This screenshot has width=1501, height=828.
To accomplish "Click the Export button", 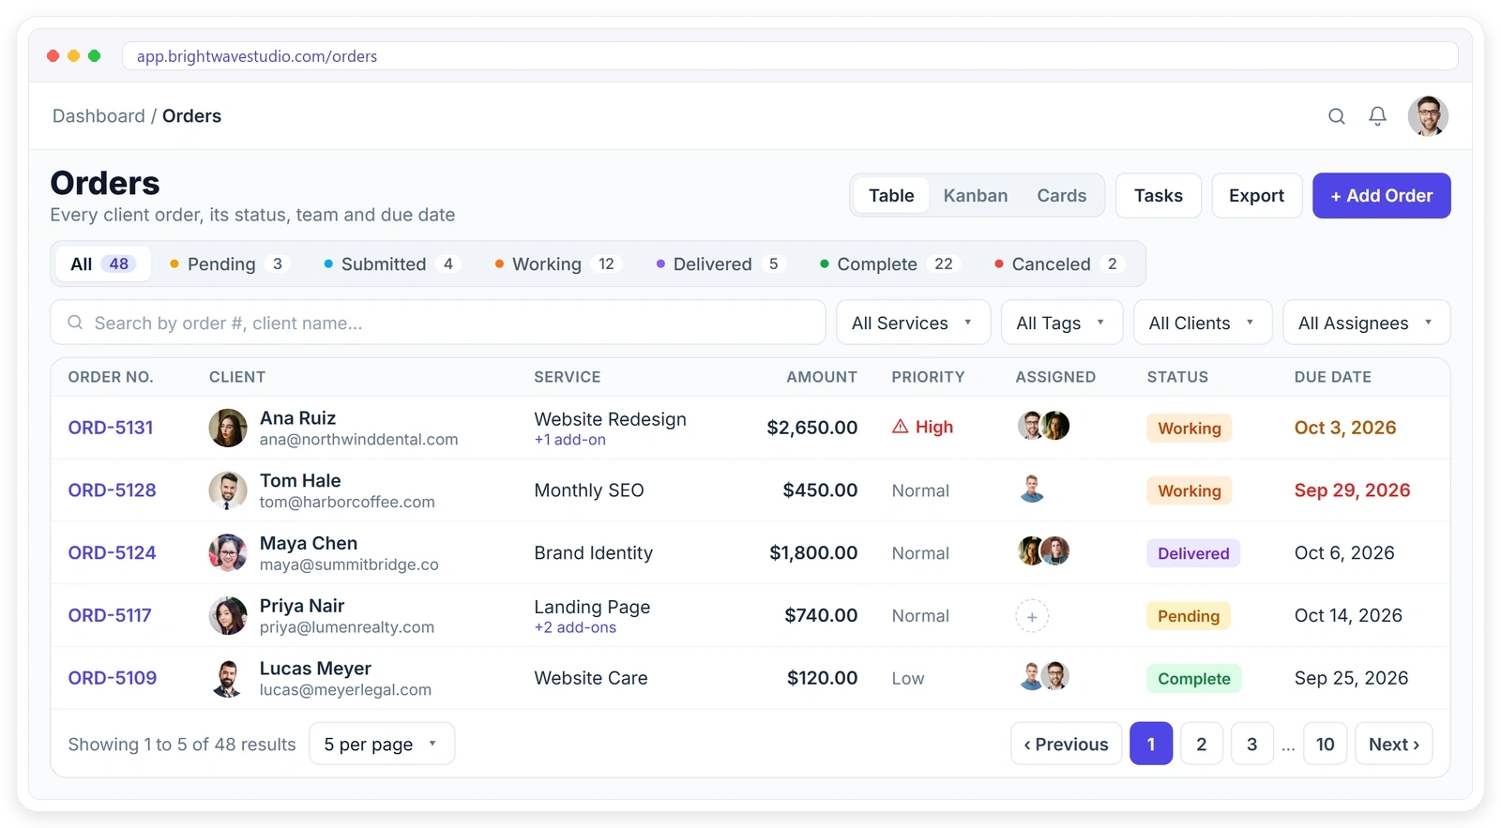I will (x=1256, y=196).
